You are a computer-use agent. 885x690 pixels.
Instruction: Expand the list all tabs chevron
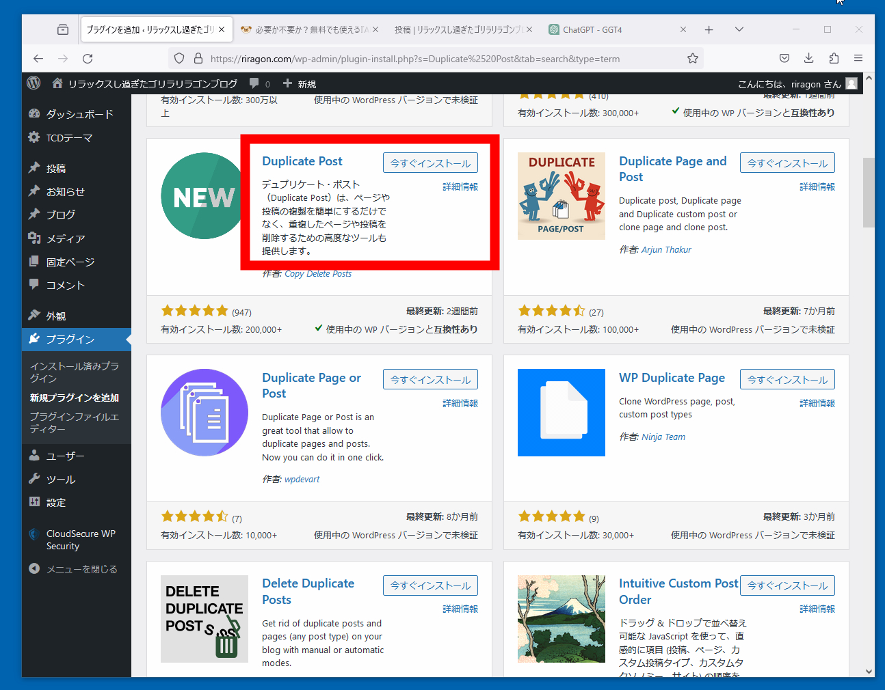[739, 29]
